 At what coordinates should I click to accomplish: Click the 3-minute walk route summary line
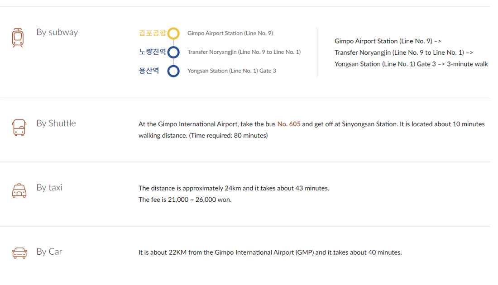coord(411,64)
